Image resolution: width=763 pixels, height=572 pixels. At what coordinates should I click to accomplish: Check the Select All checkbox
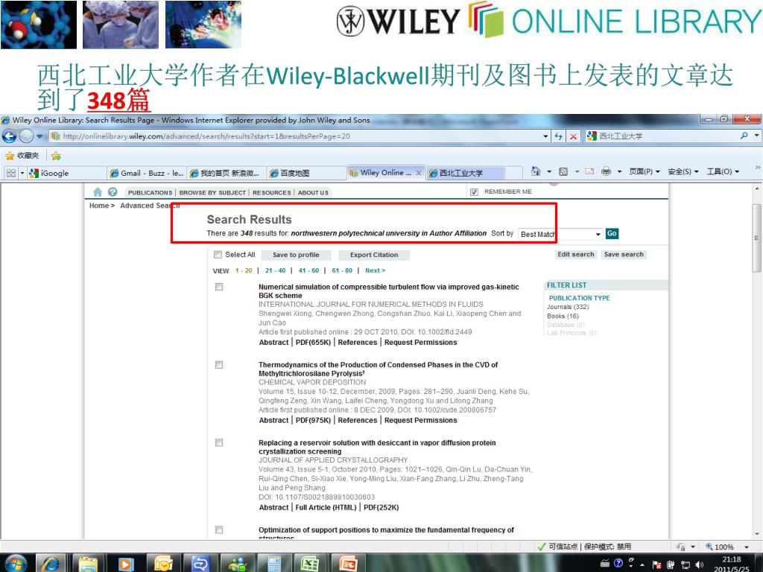click(x=218, y=255)
